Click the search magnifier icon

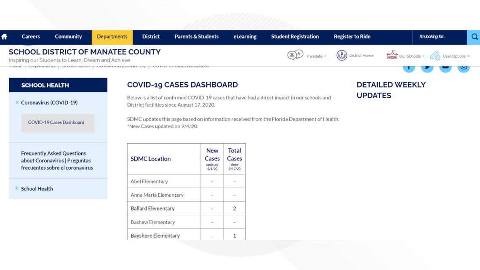pyautogui.click(x=474, y=37)
